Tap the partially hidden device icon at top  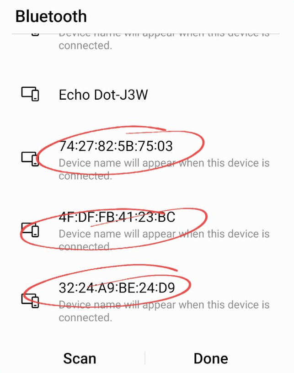[35, 34]
